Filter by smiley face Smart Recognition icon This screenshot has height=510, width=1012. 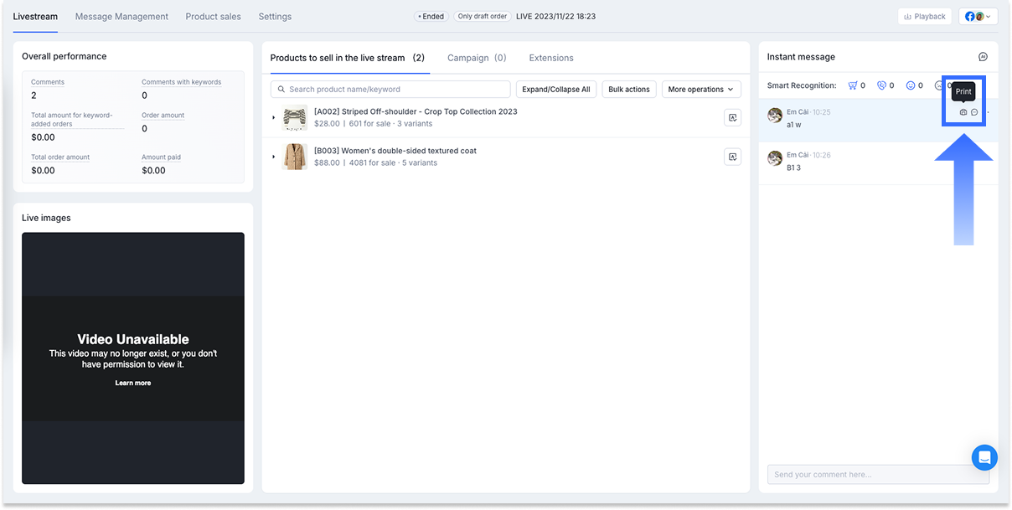tap(911, 85)
